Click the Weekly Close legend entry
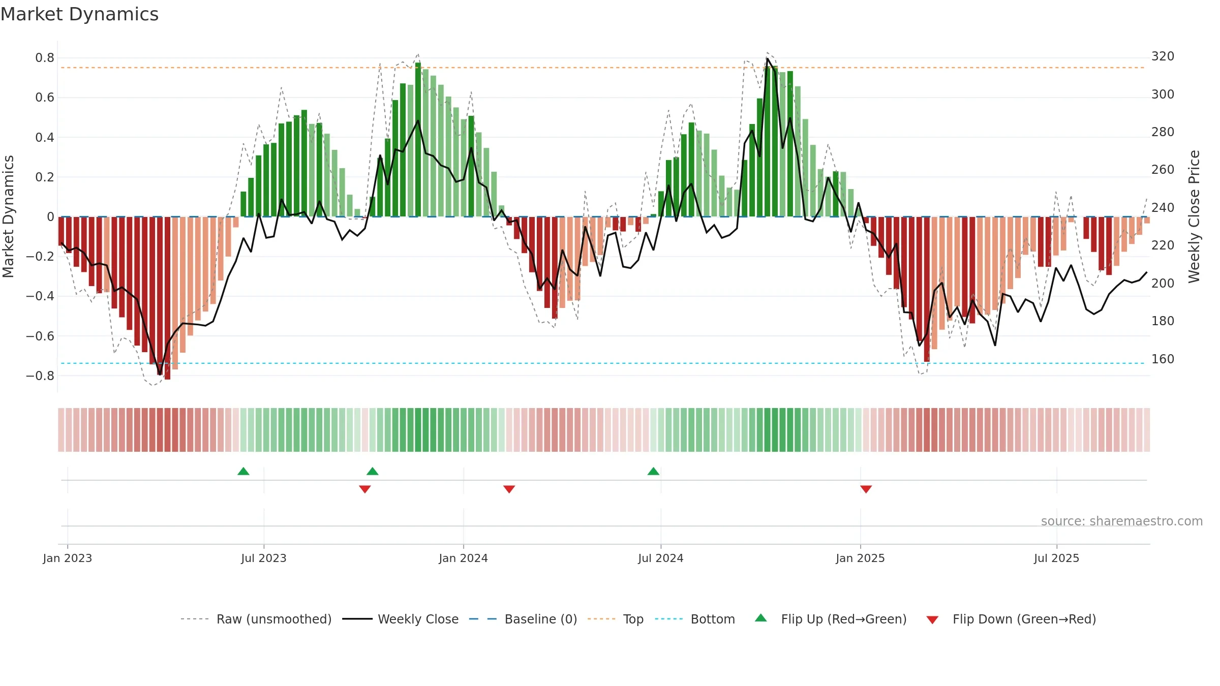The image size is (1220, 686). tap(401, 619)
